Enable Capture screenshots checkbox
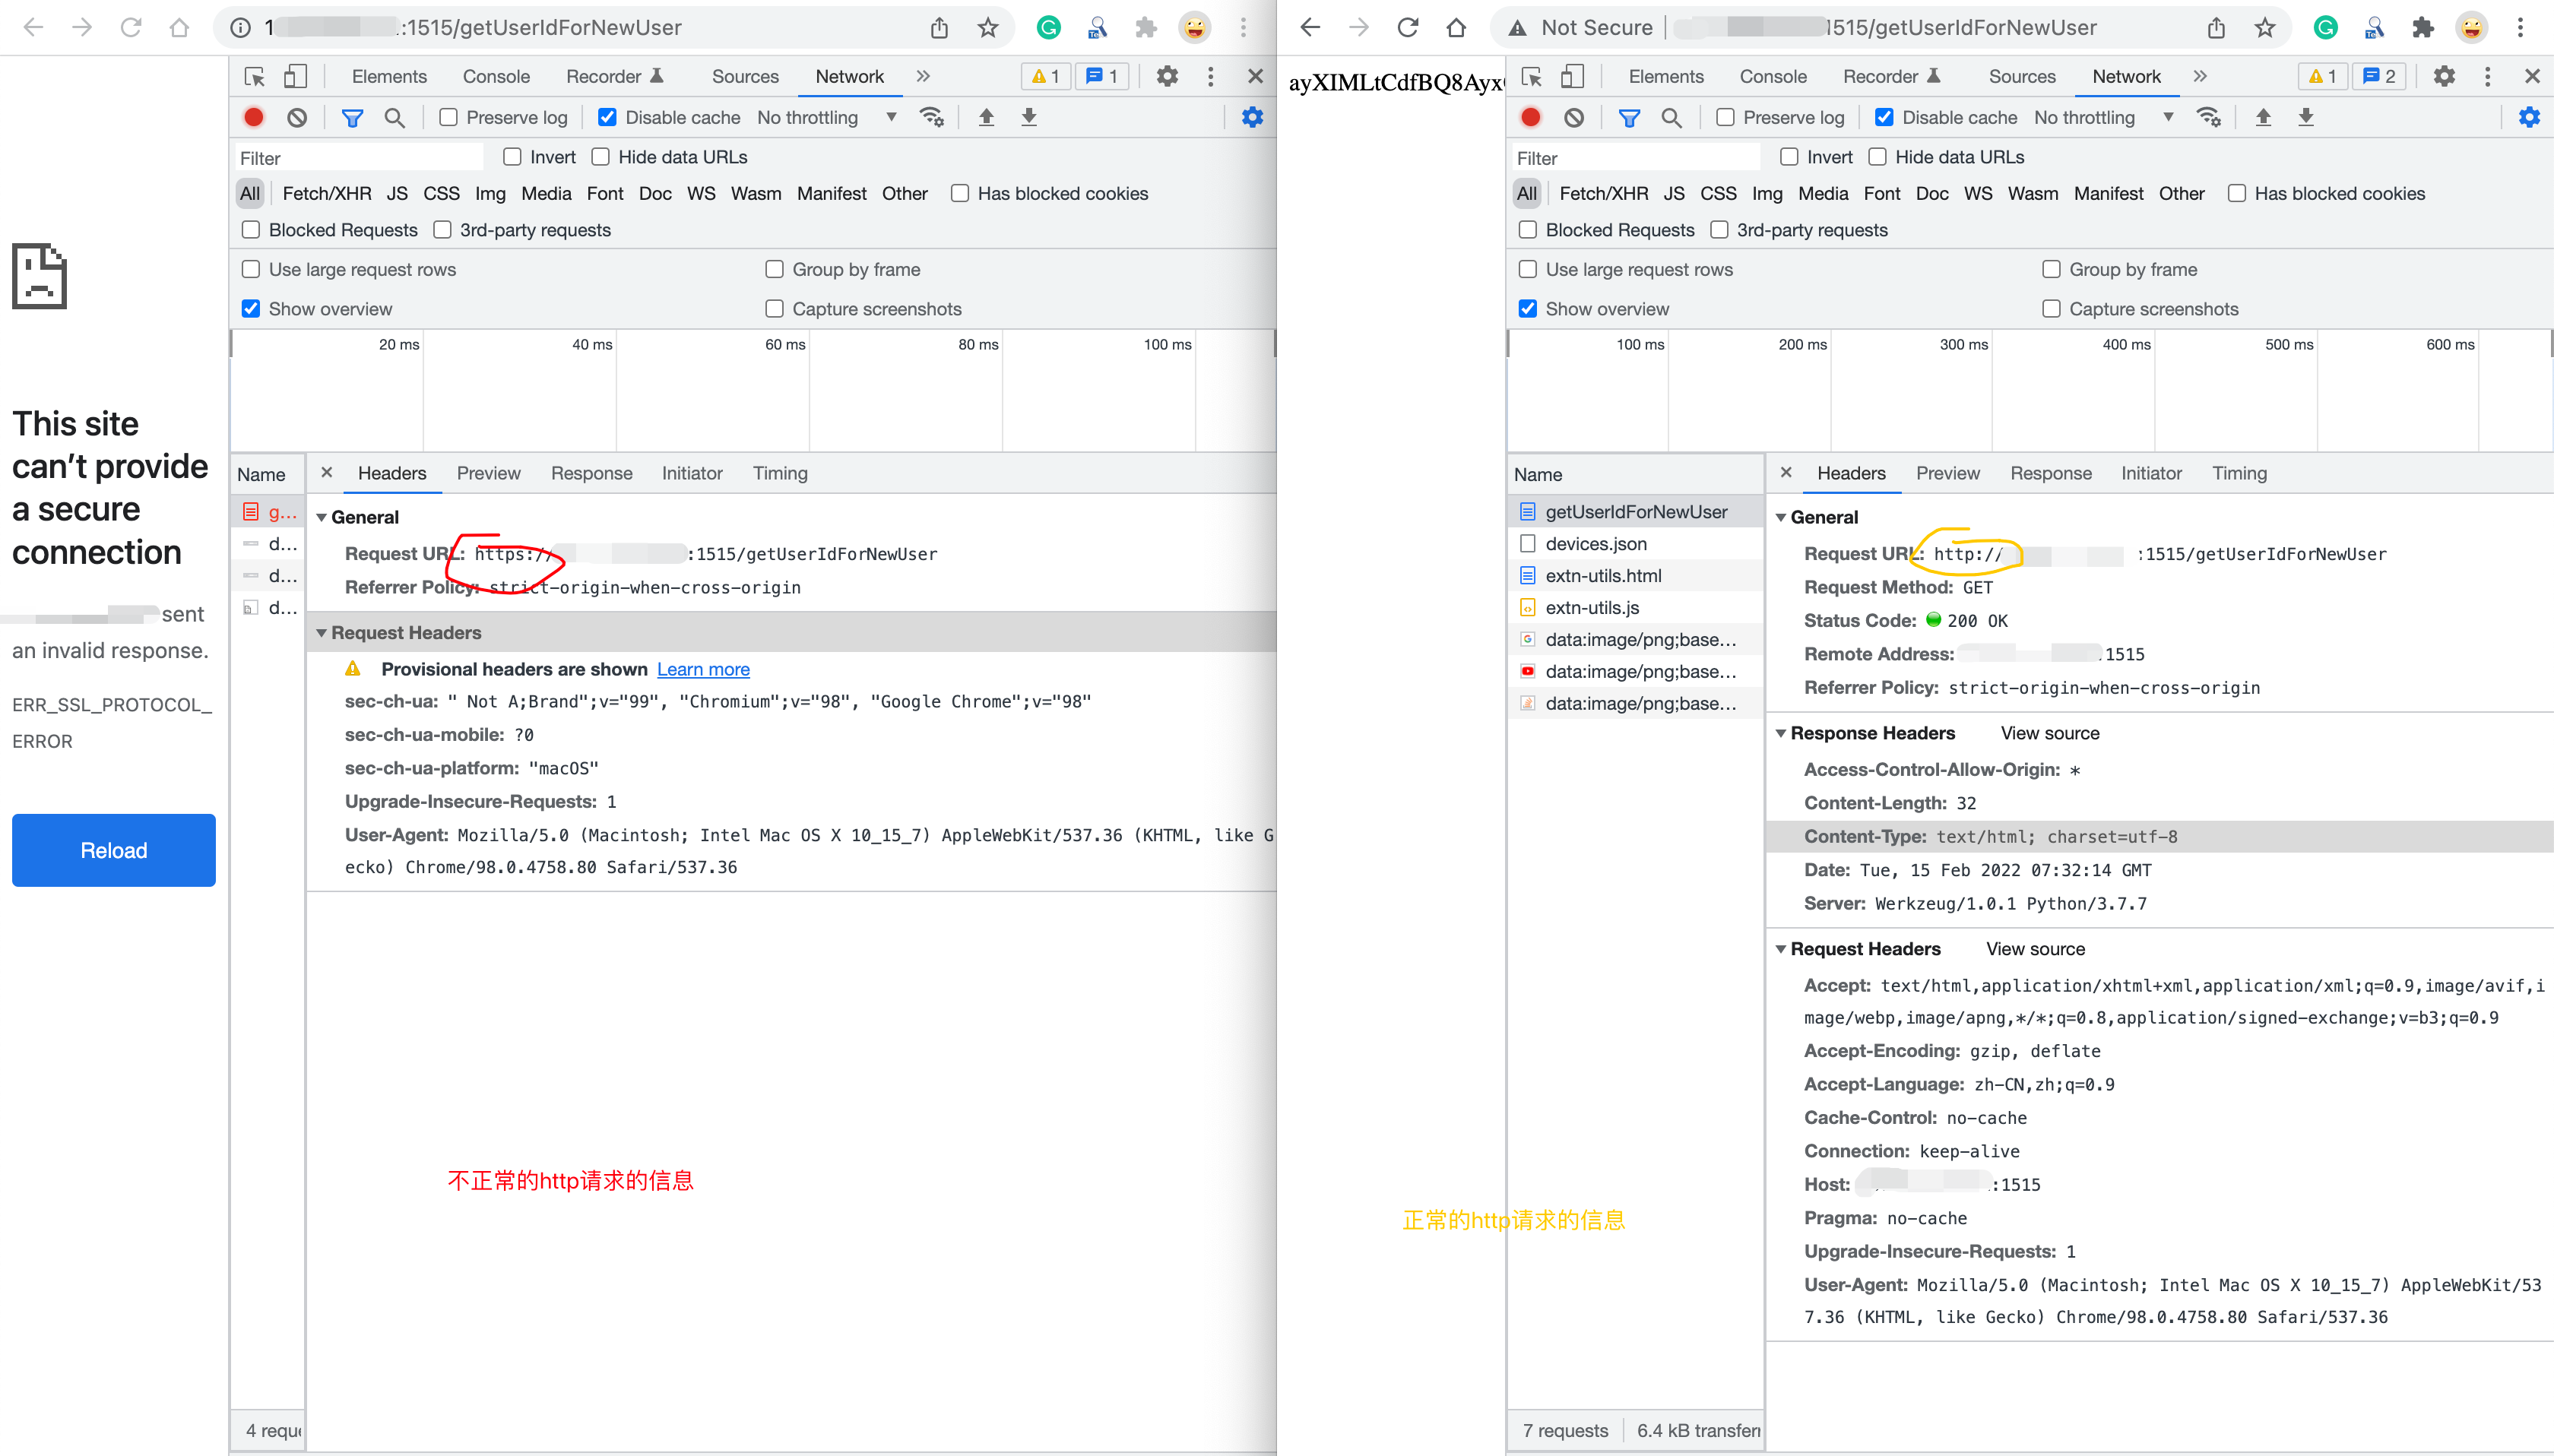This screenshot has width=2554, height=1456. (x=774, y=308)
